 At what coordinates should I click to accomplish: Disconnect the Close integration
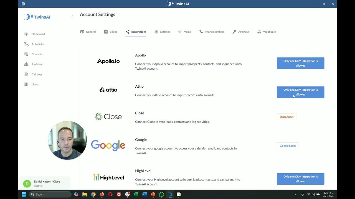(286, 117)
